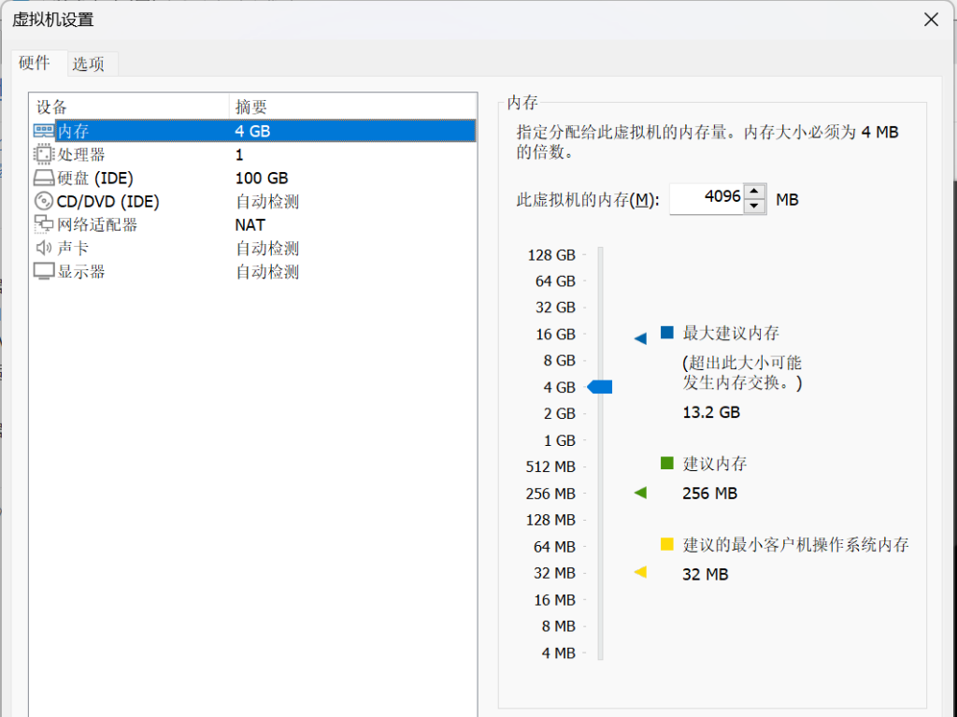Click the 2 GB slider label
The width and height of the screenshot is (957, 717).
(x=560, y=414)
